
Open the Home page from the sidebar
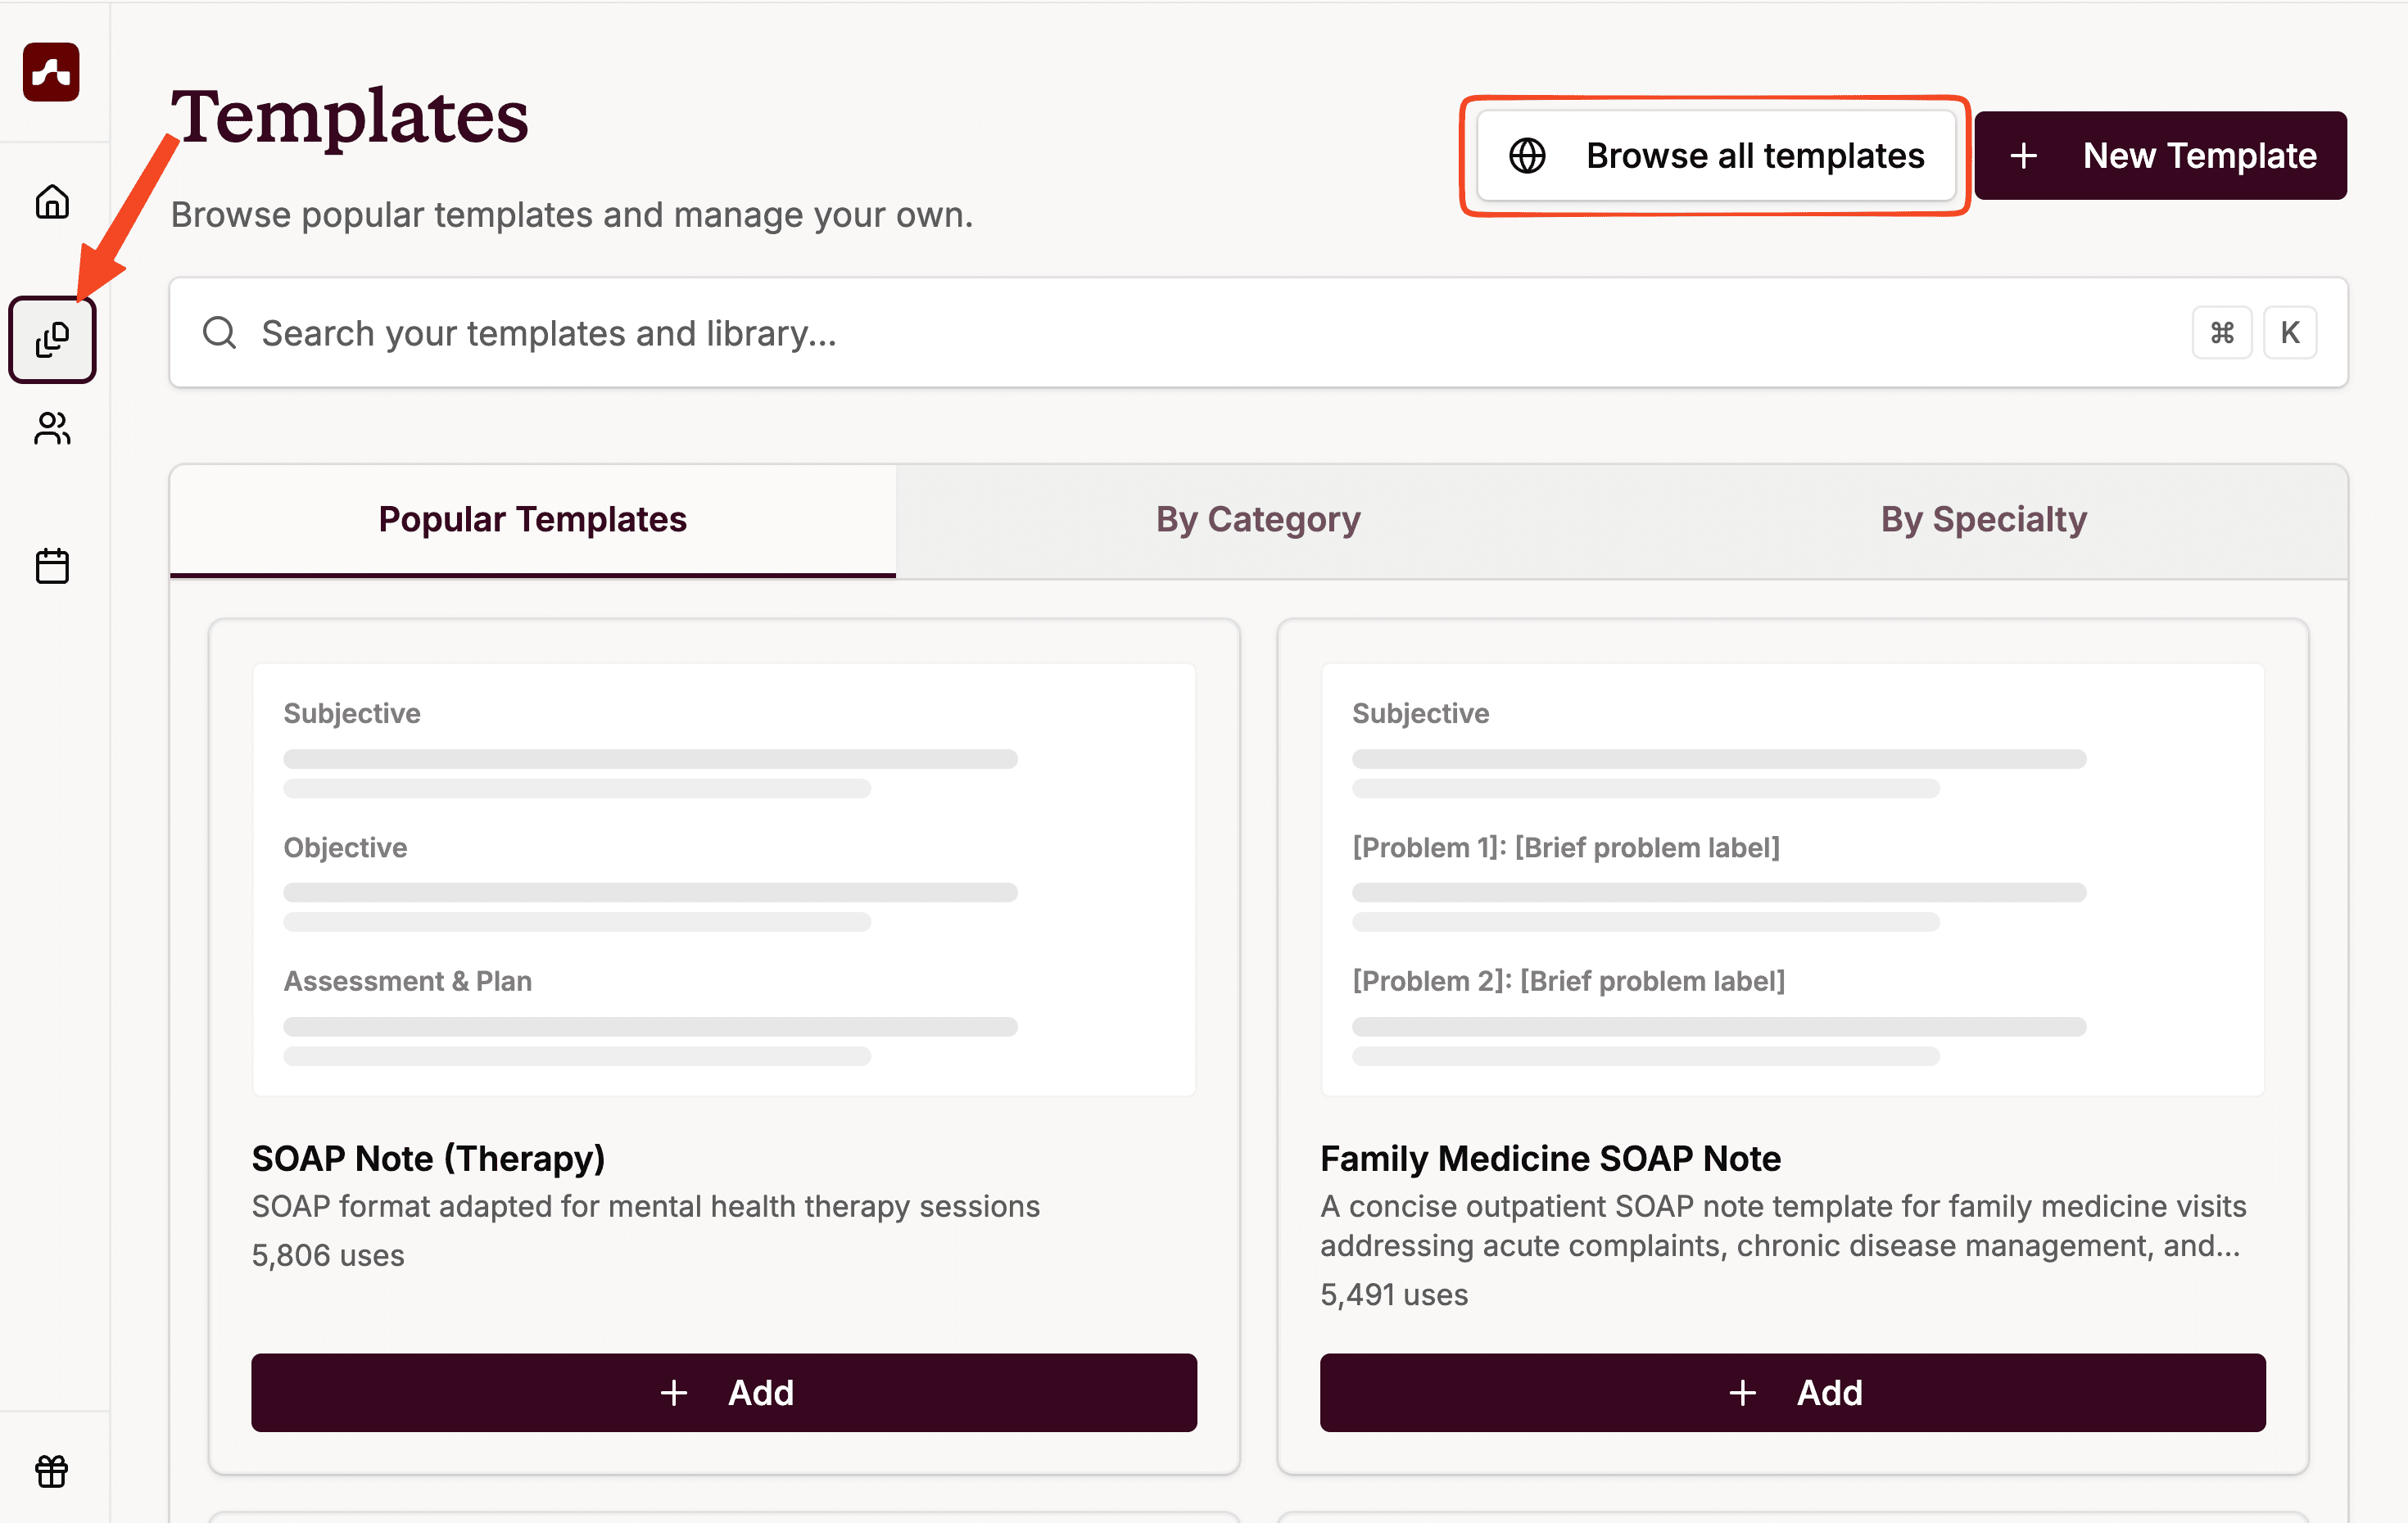pos(52,202)
